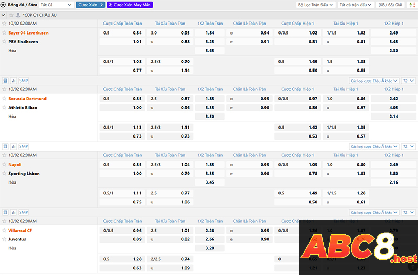Open the Tất cả trận đấu dropdown
Image resolution: width=418 pixels, height=275 pixels.
(x=355, y=5)
